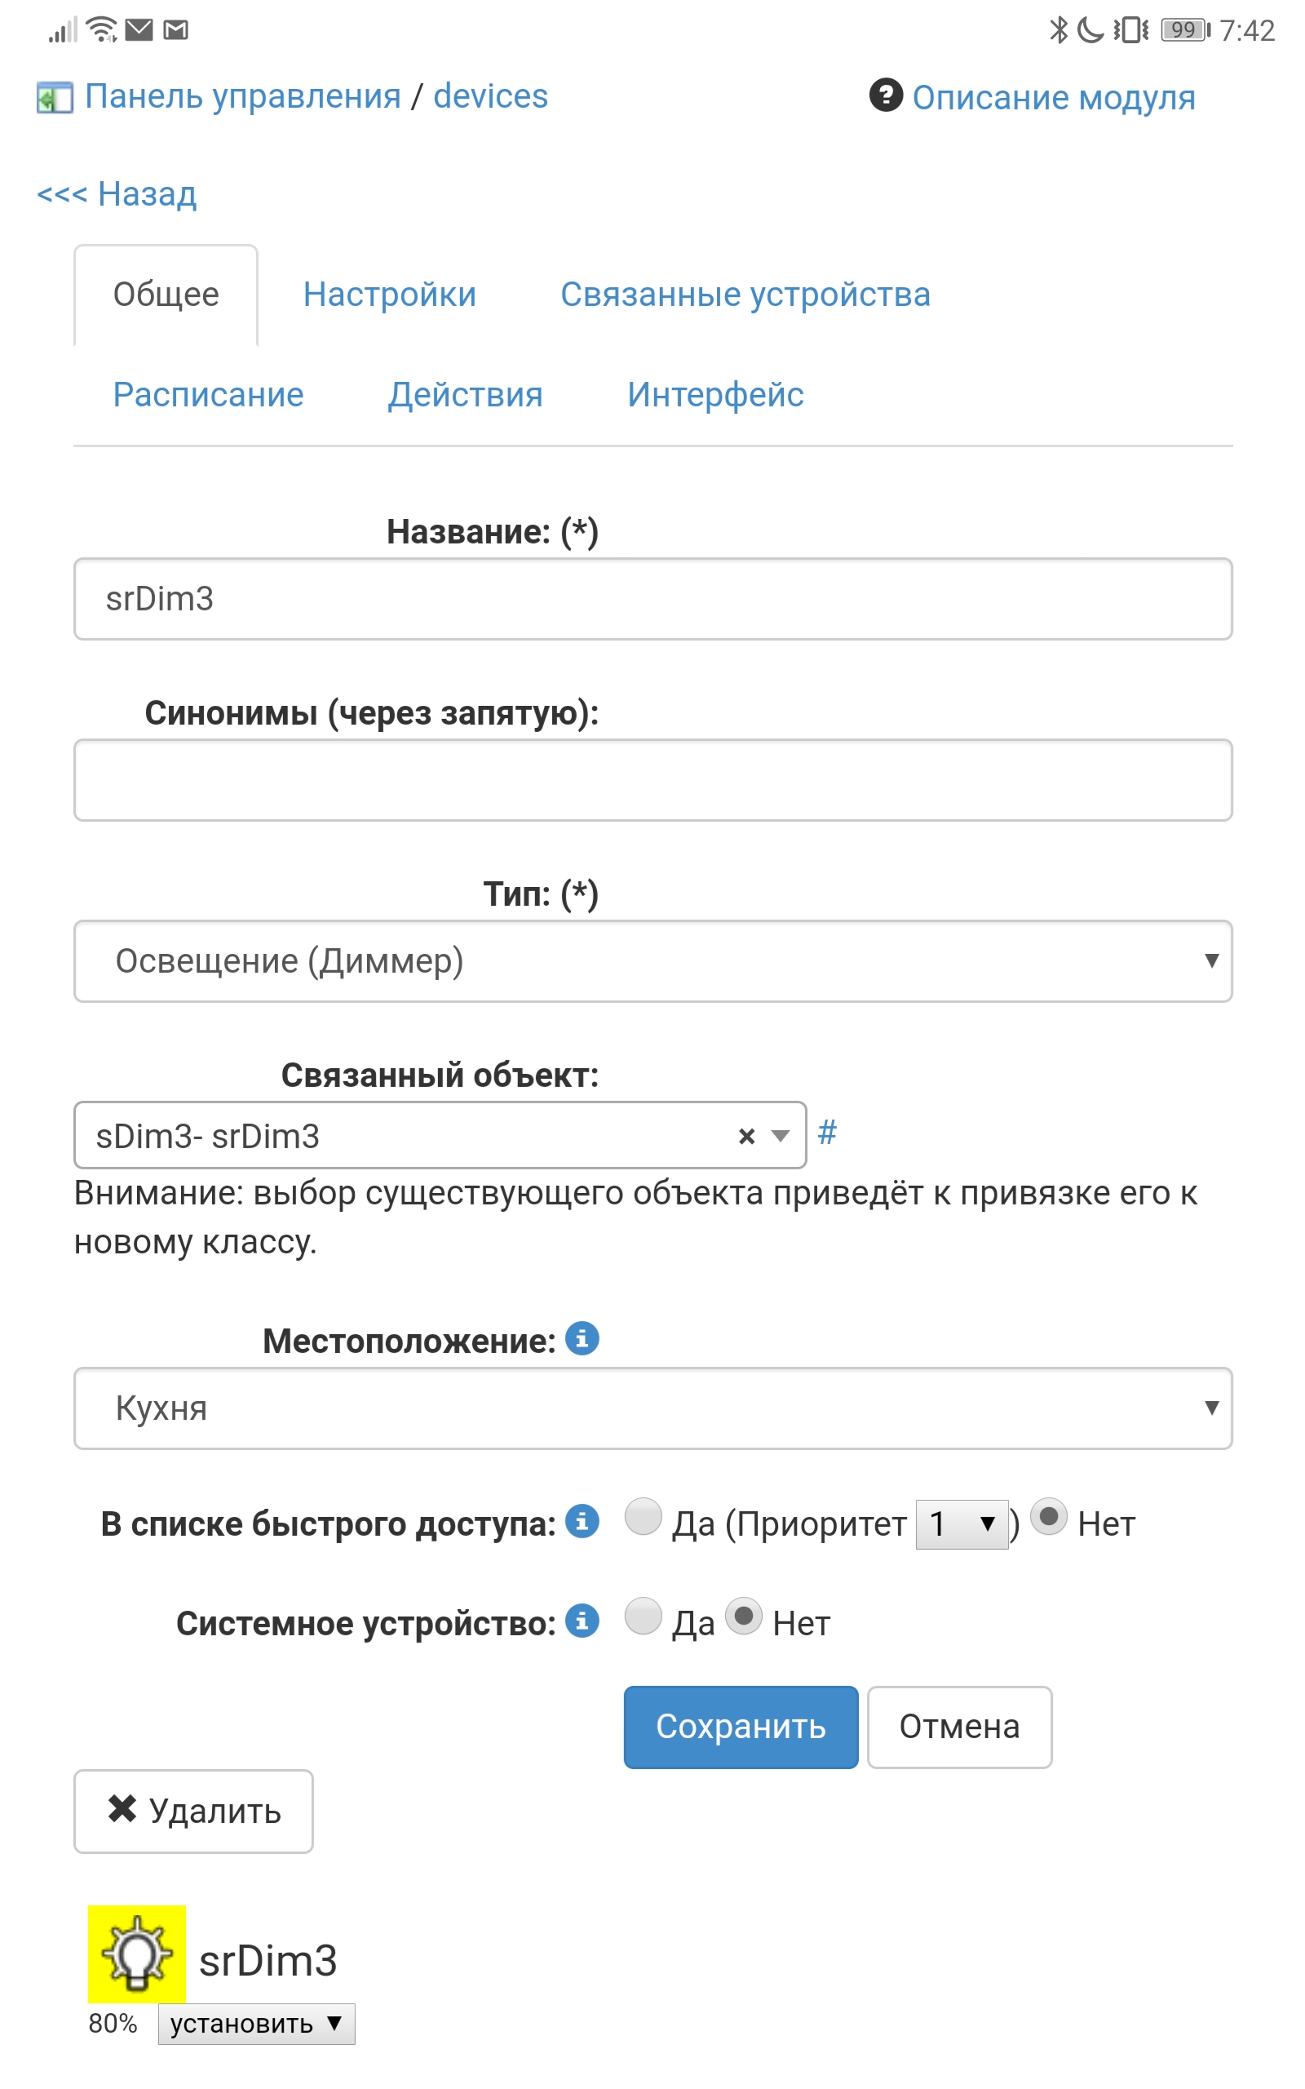
Task: Switch to the Настройки tab
Action: click(390, 295)
